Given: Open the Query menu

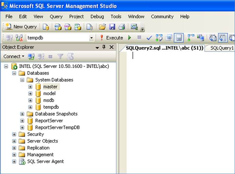Looking at the screenshot, I should (x=56, y=16).
